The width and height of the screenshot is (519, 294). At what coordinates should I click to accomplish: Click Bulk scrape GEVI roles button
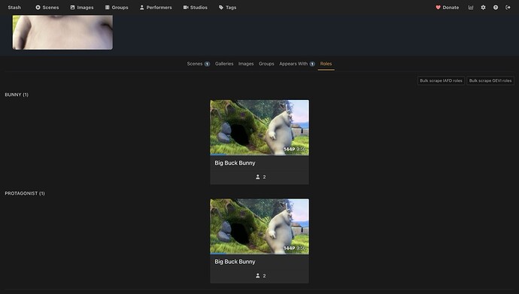pyautogui.click(x=490, y=80)
